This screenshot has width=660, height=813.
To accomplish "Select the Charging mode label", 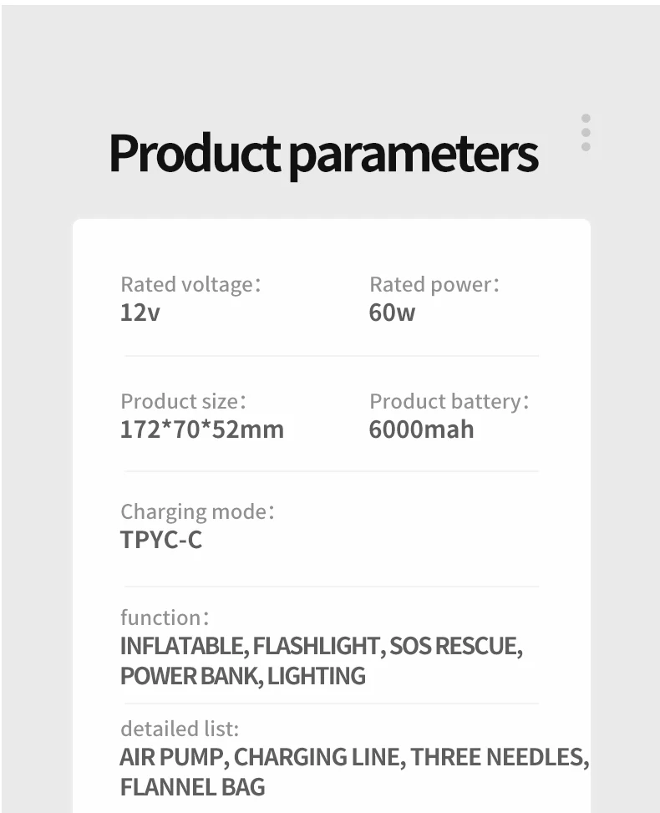I will tap(197, 511).
